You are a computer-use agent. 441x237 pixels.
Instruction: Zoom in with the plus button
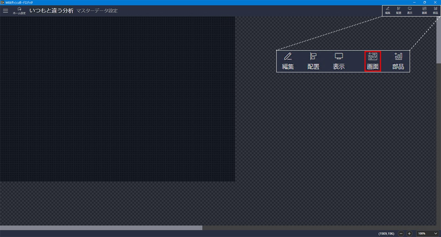pyautogui.click(x=409, y=234)
